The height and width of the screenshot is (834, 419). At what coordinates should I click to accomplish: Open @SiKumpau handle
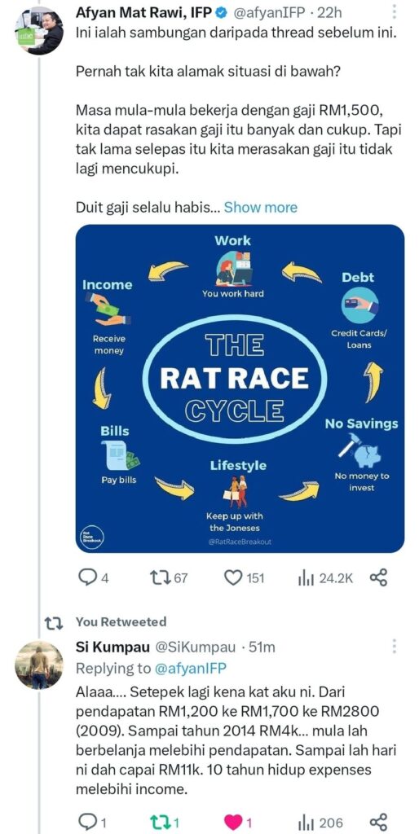point(195,647)
